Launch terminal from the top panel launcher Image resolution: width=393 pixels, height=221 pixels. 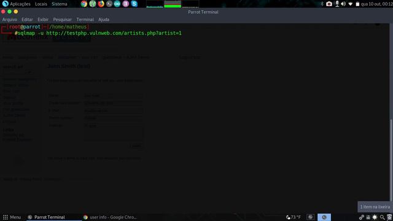click(109, 4)
